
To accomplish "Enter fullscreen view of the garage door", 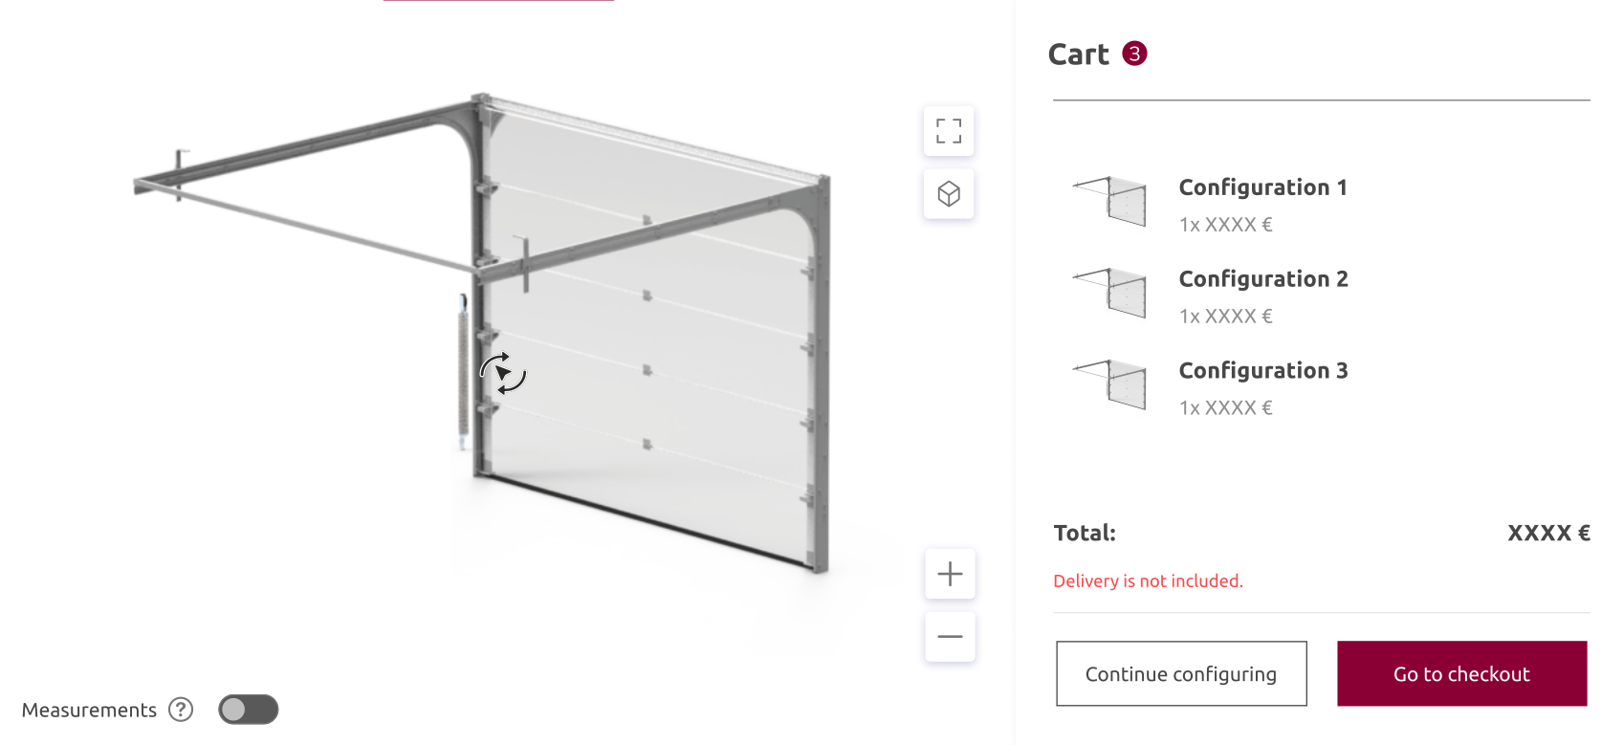I will (x=949, y=131).
